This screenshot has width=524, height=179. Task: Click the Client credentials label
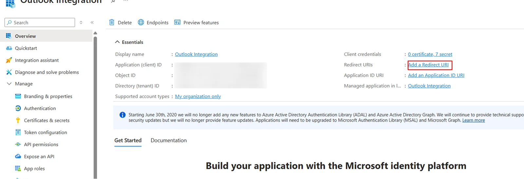pyautogui.click(x=363, y=54)
